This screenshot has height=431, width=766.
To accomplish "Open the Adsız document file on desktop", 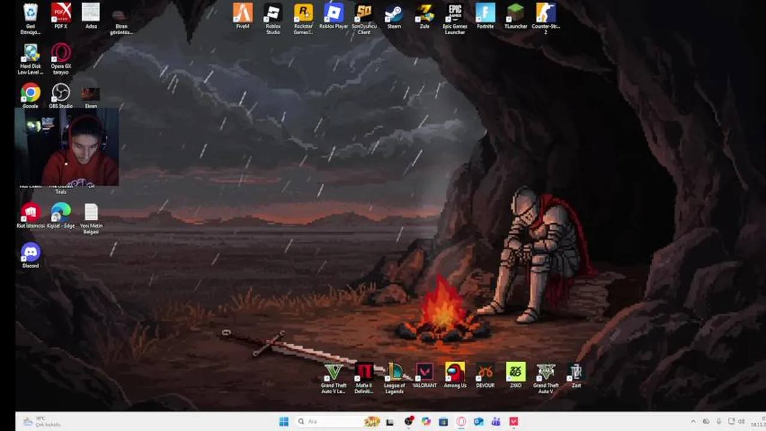I will [91, 16].
